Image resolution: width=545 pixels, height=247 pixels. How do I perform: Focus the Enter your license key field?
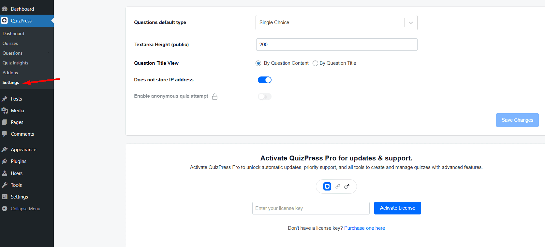coord(311,208)
